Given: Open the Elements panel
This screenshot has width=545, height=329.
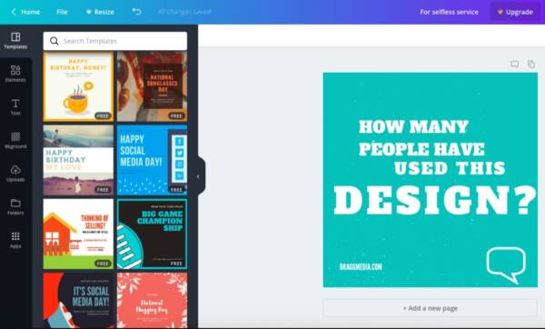Looking at the screenshot, I should point(15,74).
